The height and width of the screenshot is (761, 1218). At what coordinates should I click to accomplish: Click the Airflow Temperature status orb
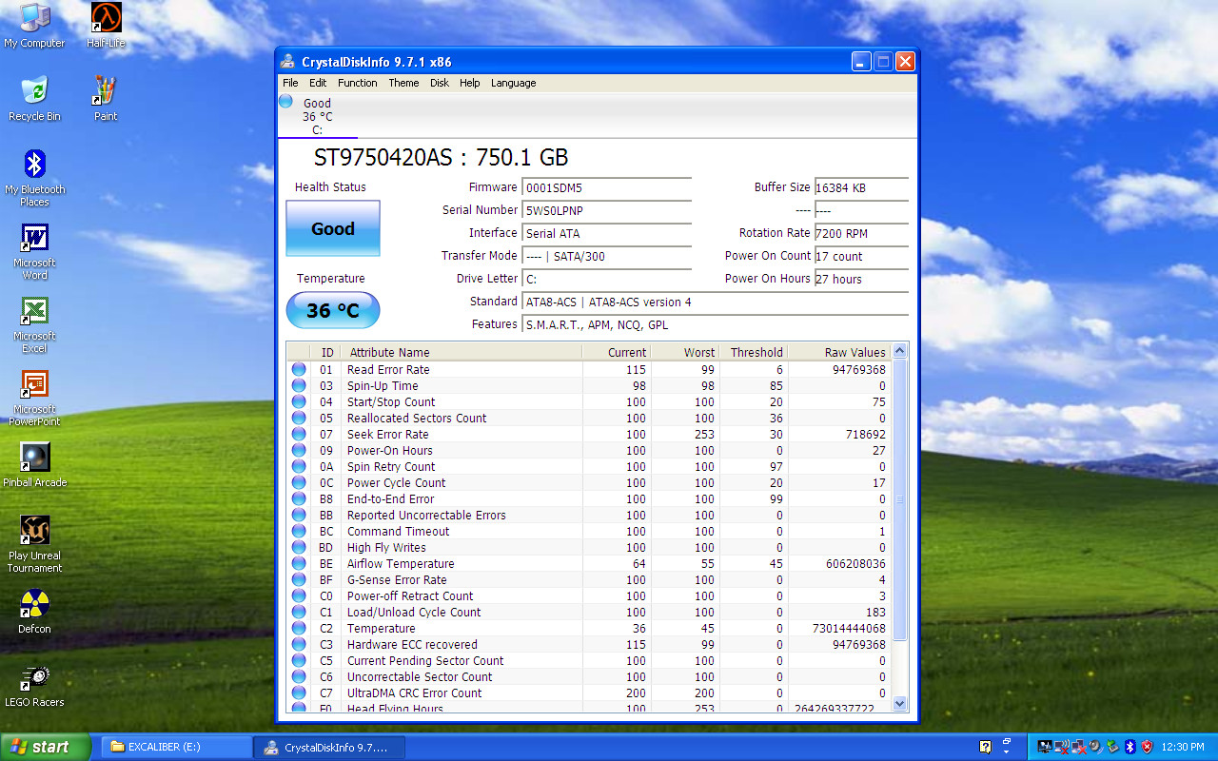click(x=299, y=564)
